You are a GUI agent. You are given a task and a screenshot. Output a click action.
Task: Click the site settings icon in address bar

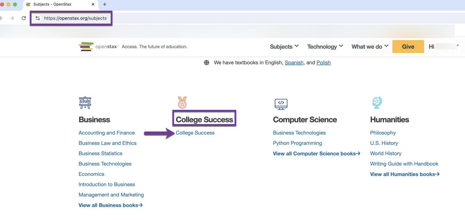(x=38, y=18)
